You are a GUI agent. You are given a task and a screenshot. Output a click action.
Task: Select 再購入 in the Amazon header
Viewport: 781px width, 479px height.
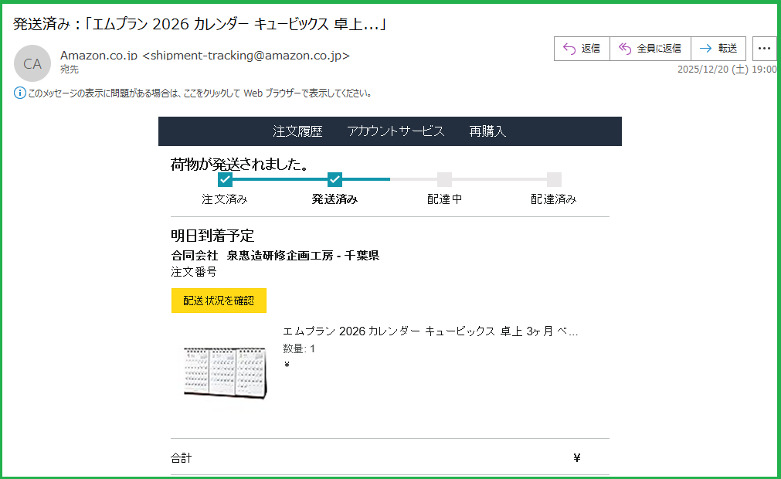(487, 131)
